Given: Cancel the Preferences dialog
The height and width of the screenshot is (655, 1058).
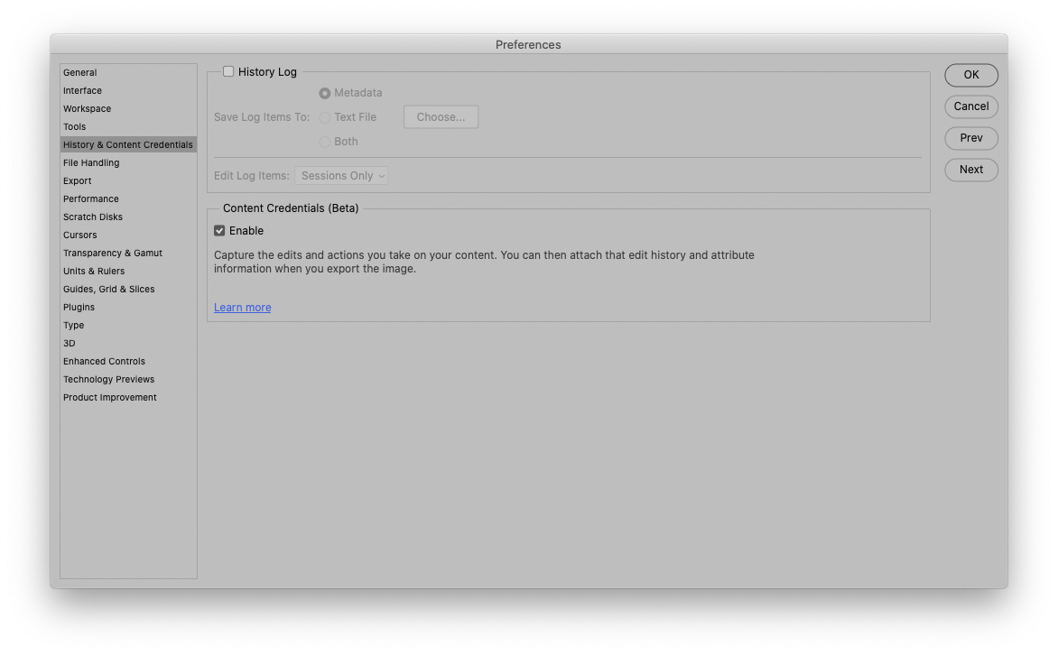Looking at the screenshot, I should coord(970,106).
